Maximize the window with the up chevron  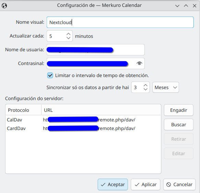186,6
